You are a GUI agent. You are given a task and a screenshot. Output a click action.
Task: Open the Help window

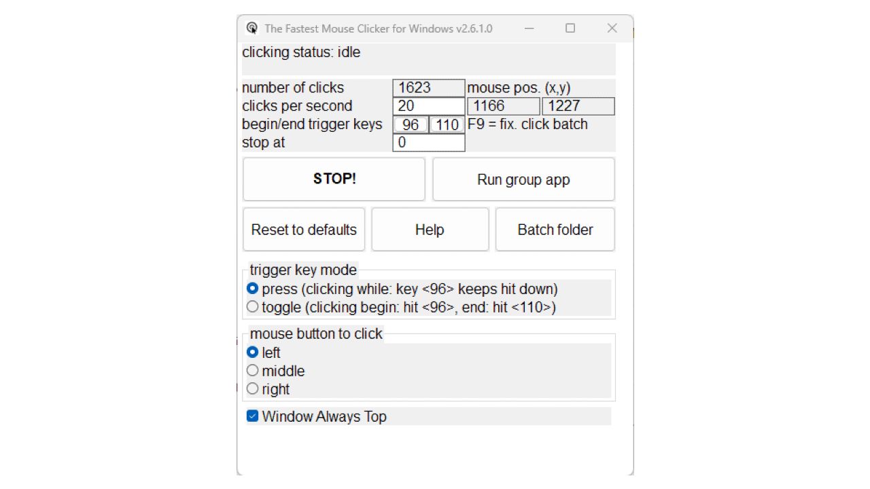pyautogui.click(x=430, y=229)
